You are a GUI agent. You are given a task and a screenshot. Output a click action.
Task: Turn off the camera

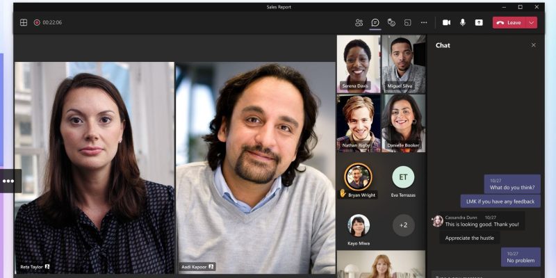tap(446, 22)
